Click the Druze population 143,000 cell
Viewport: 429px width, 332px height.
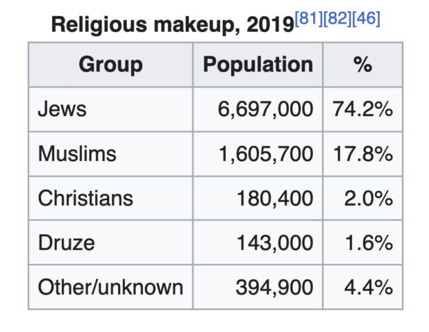(275, 242)
